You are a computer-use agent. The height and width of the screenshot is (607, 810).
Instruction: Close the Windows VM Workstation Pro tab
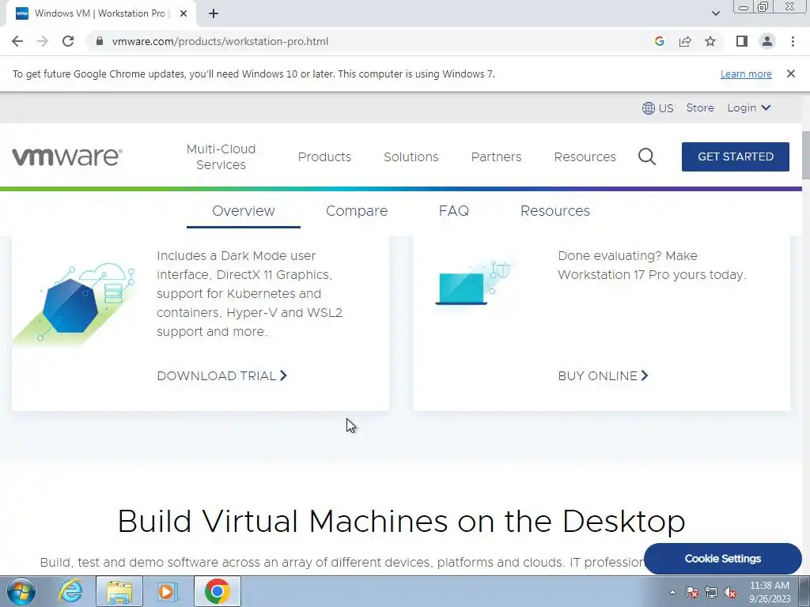pyautogui.click(x=183, y=13)
